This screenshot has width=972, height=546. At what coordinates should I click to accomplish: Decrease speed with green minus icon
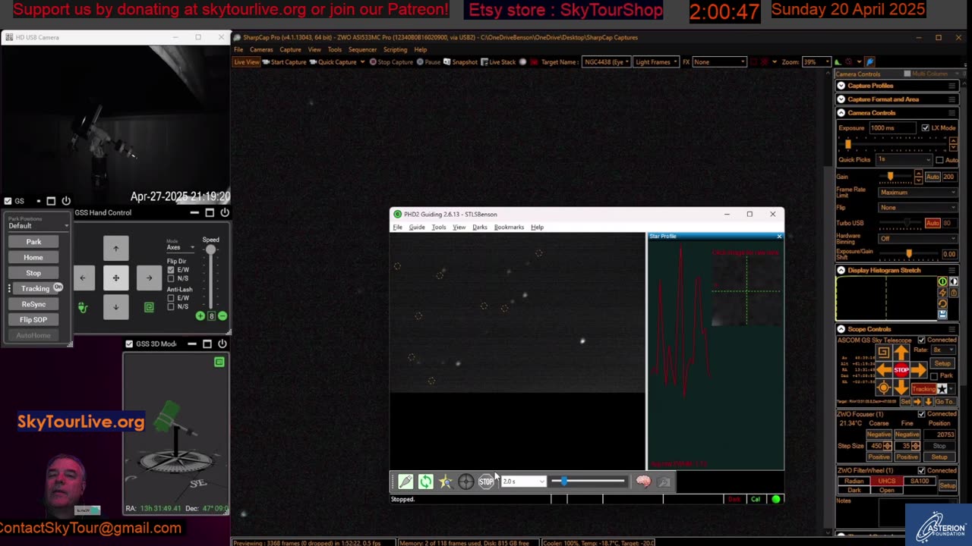222,315
